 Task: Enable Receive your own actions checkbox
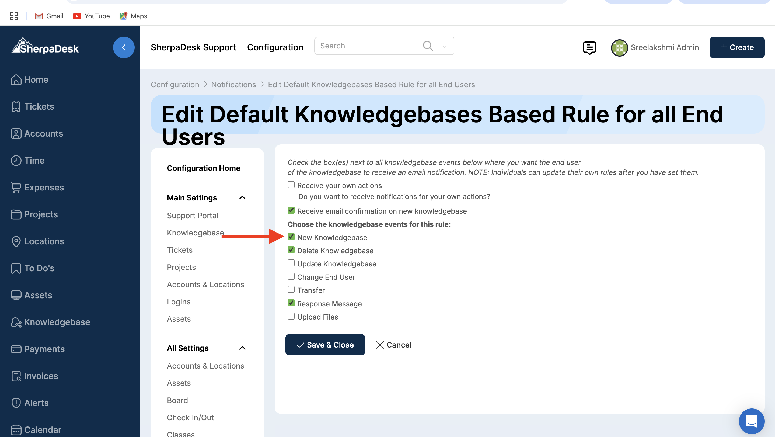coord(291,185)
